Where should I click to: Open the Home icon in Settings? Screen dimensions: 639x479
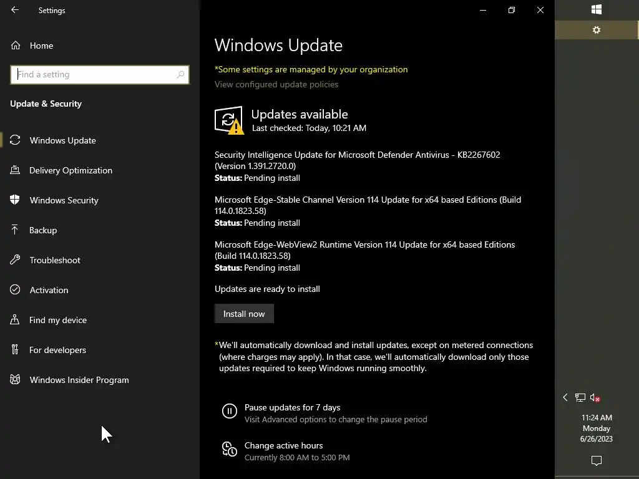point(16,45)
